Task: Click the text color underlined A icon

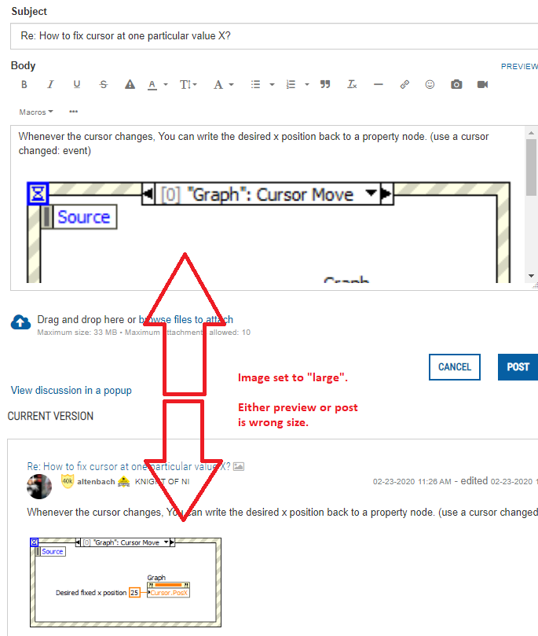Action: (x=152, y=85)
